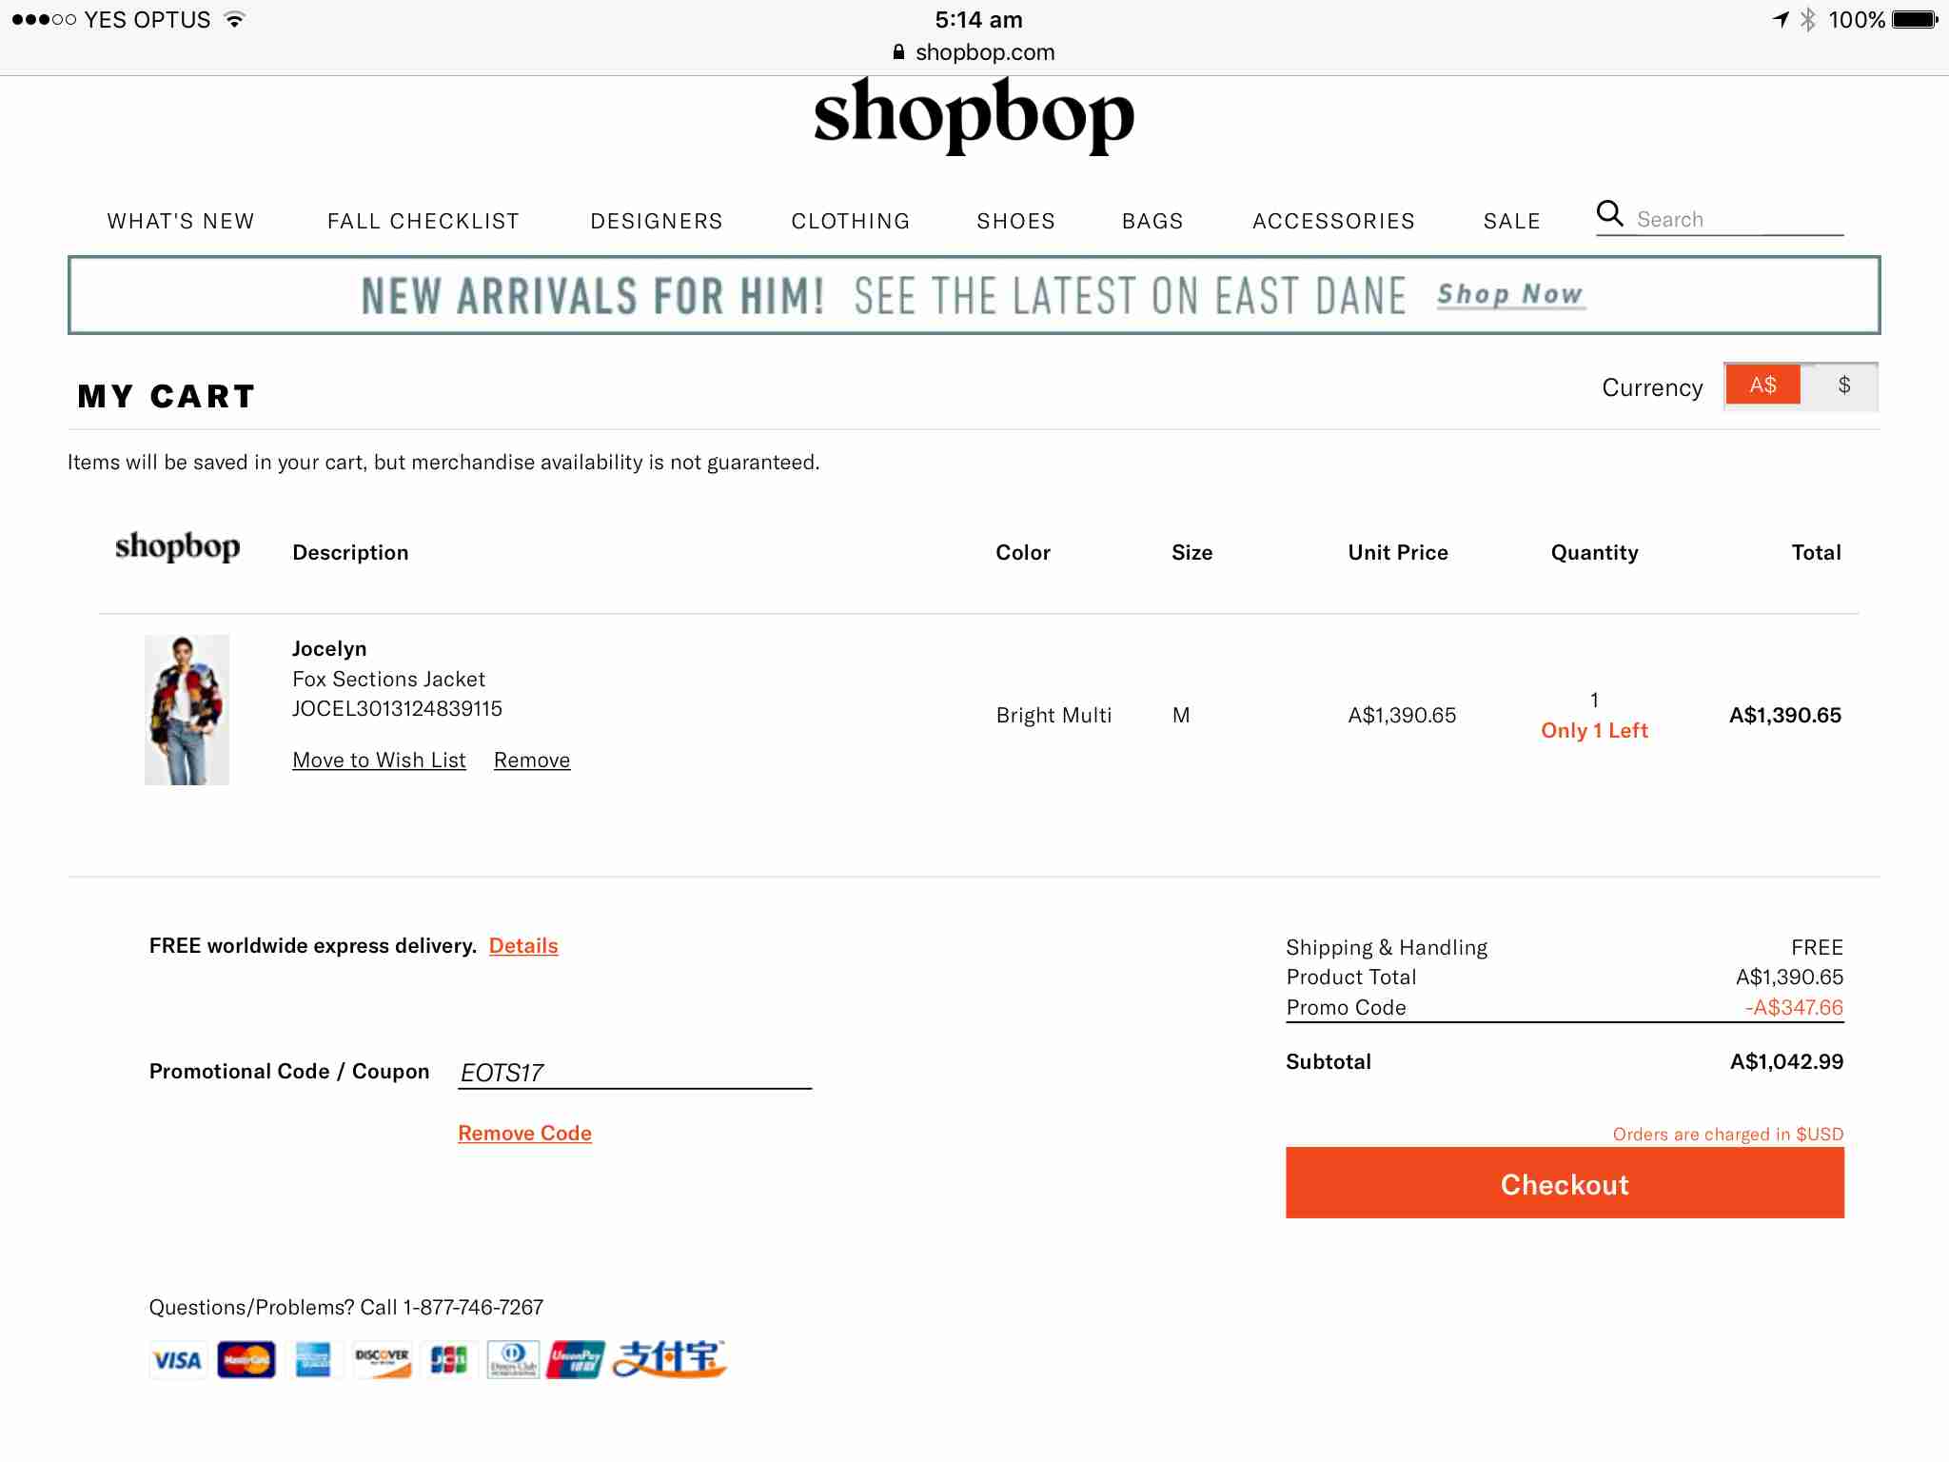Switch currency to A$
Screen dimensions: 1949x1462
coord(1762,385)
